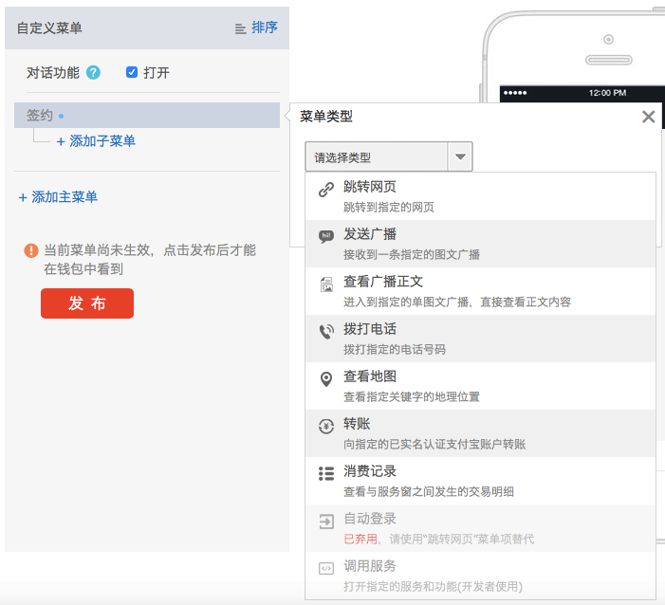Click the phone preview speaker slot
This screenshot has height=605, width=665.
tap(609, 60)
